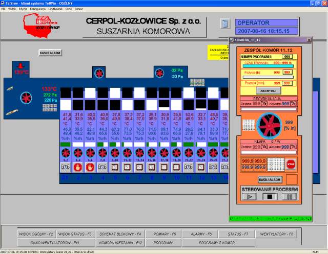The image size is (328, 254).
Task: Open the Plik menu
Action: 3,9
